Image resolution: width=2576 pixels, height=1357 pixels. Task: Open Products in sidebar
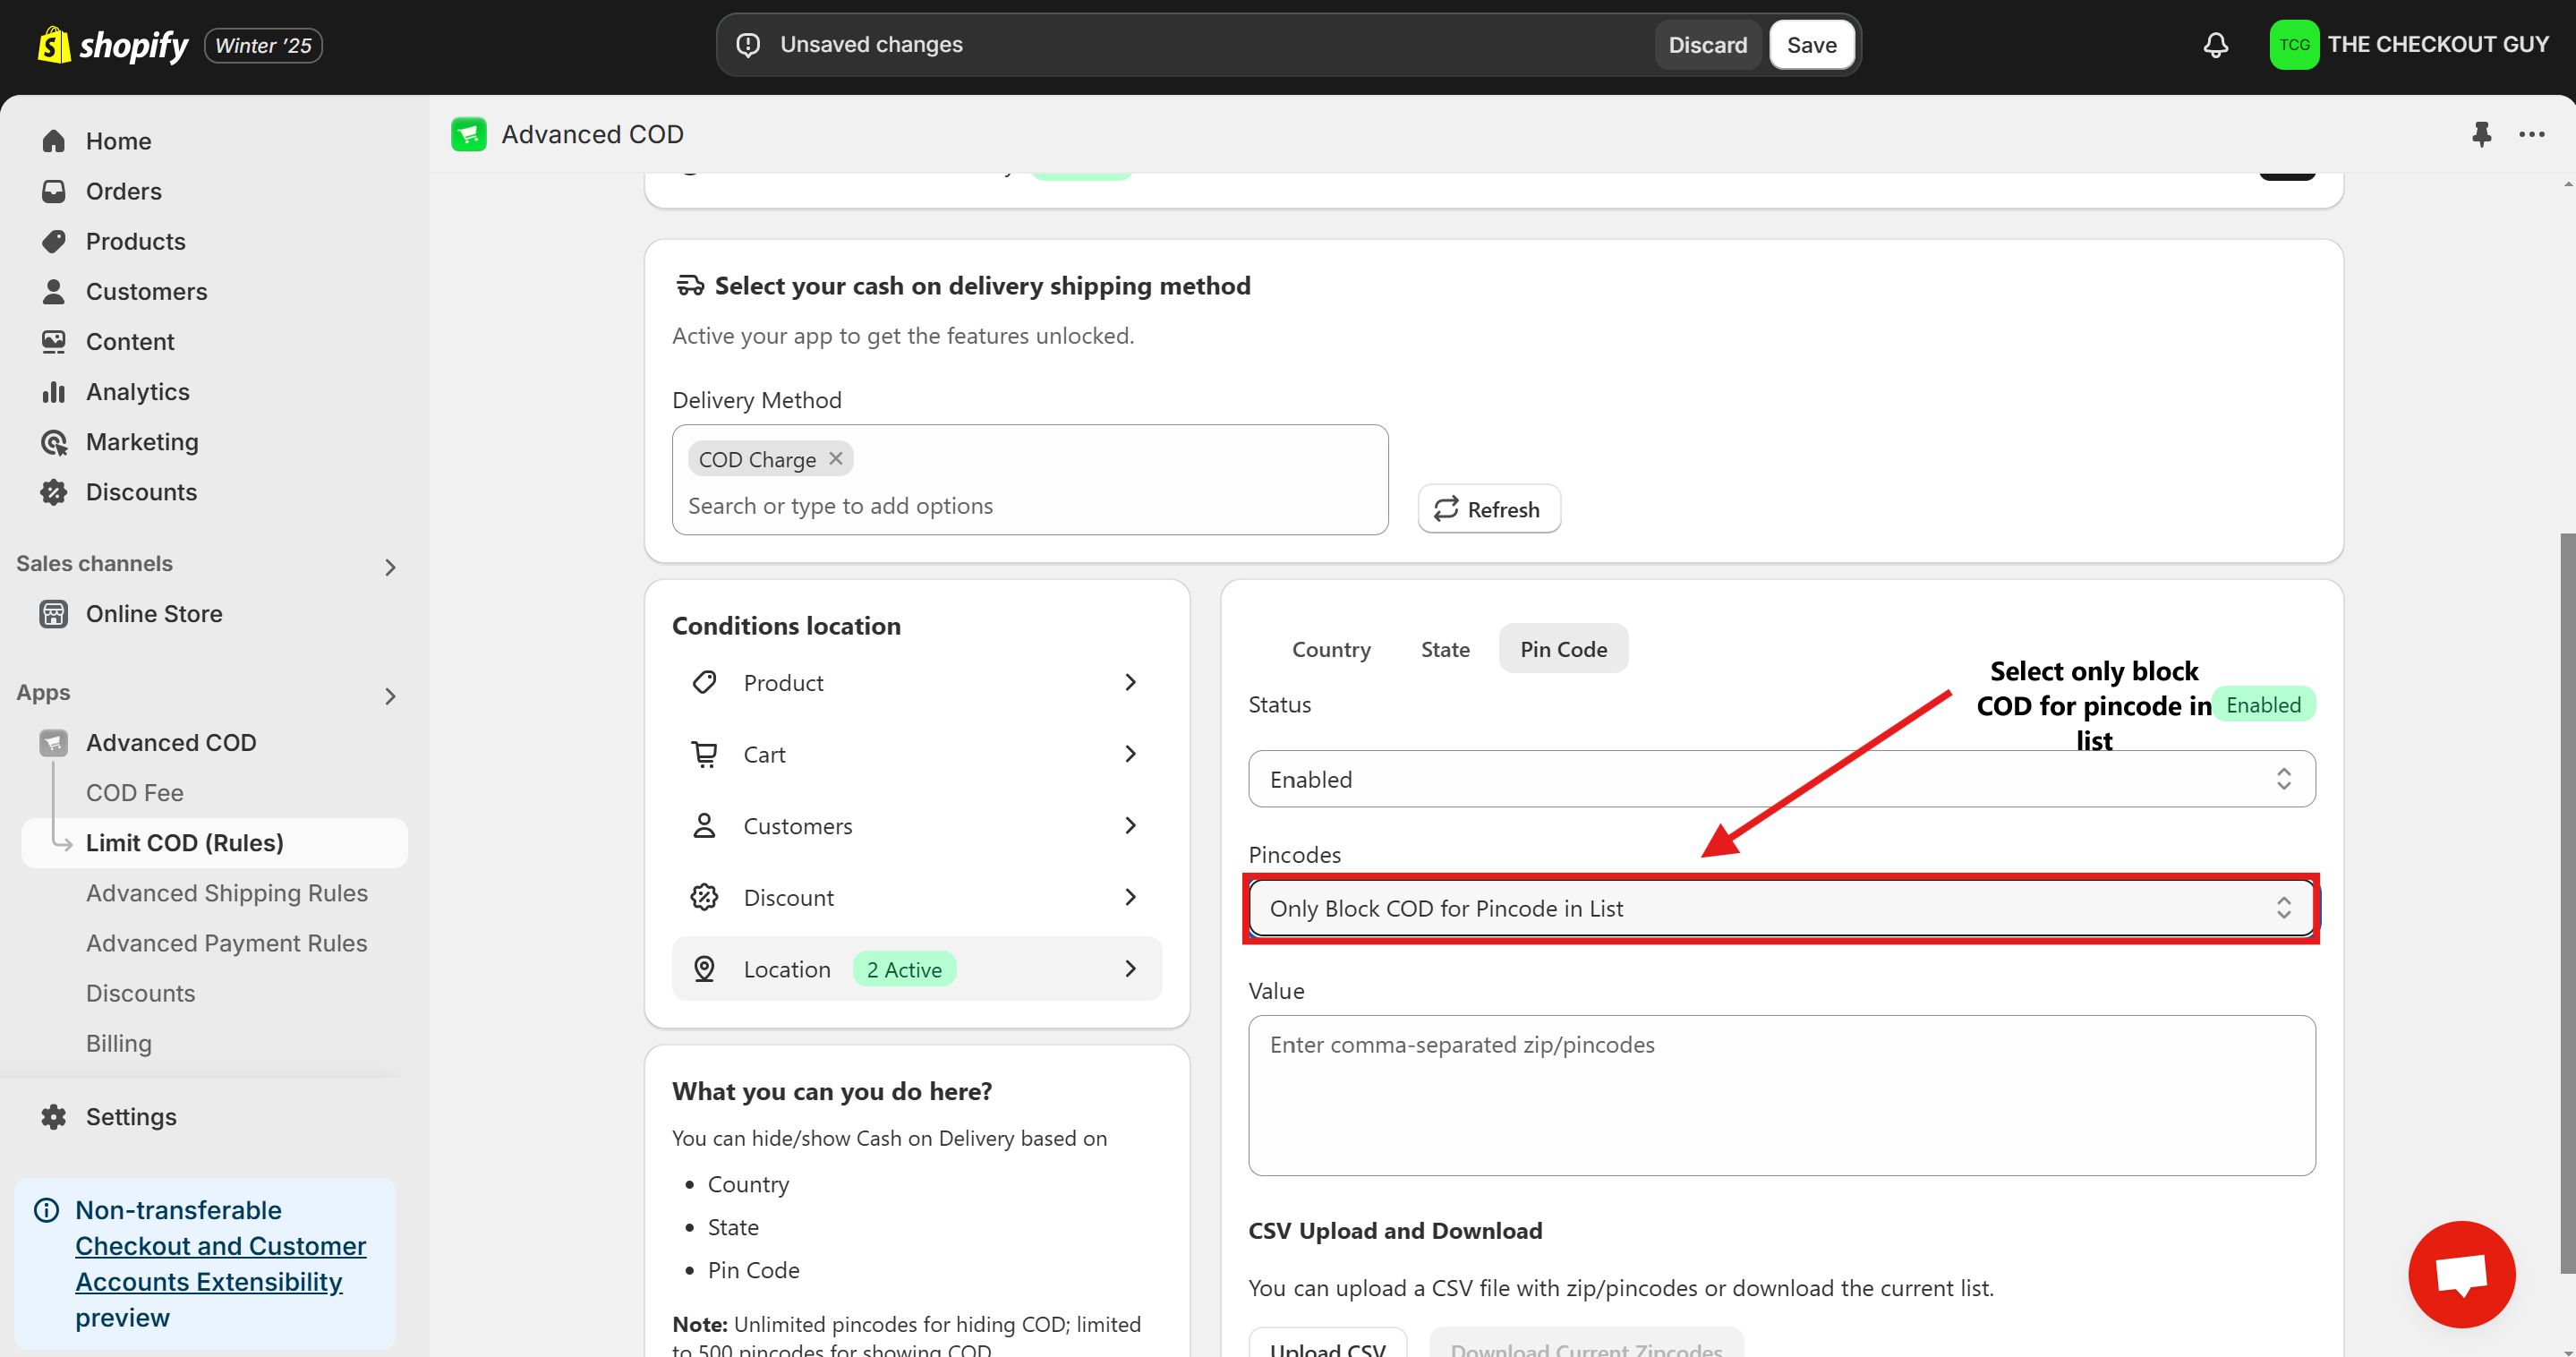point(135,241)
